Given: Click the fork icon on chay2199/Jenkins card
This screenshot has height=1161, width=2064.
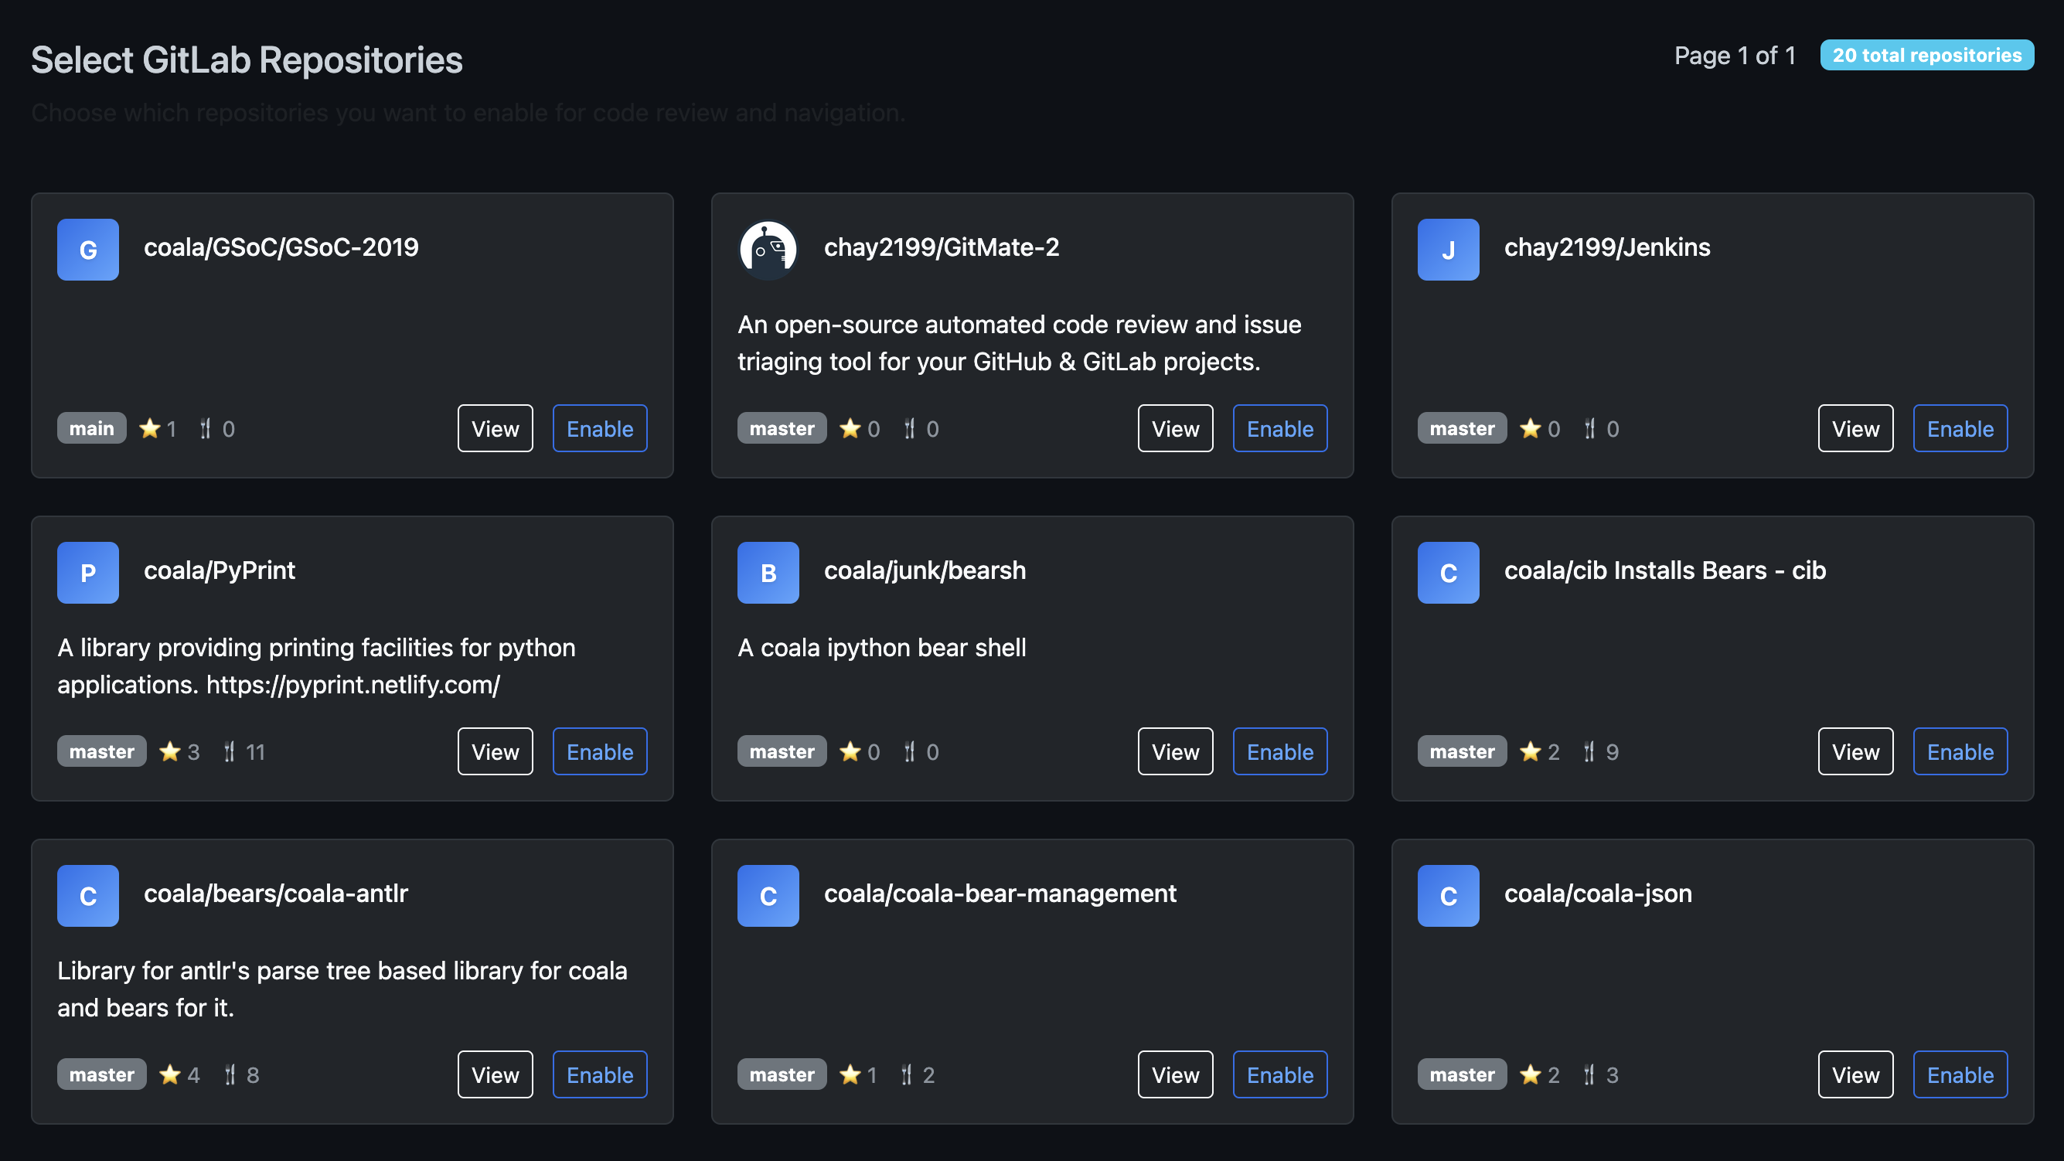Looking at the screenshot, I should pos(1589,429).
